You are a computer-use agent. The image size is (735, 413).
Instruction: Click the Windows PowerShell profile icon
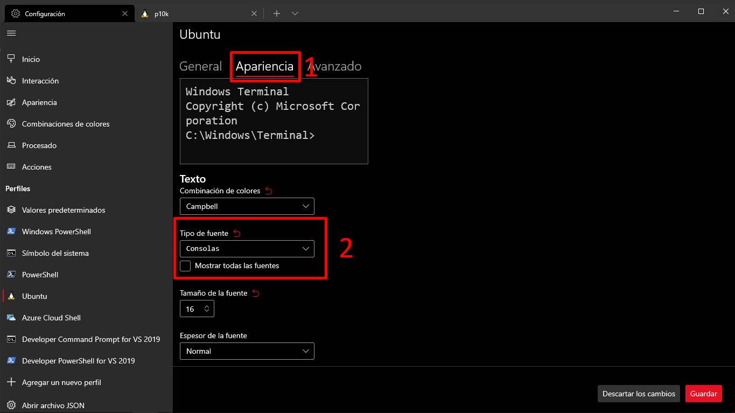[x=11, y=232]
